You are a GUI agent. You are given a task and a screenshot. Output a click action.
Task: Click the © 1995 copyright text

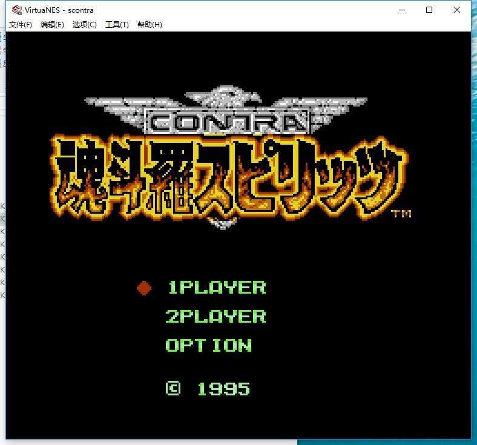[x=208, y=389]
